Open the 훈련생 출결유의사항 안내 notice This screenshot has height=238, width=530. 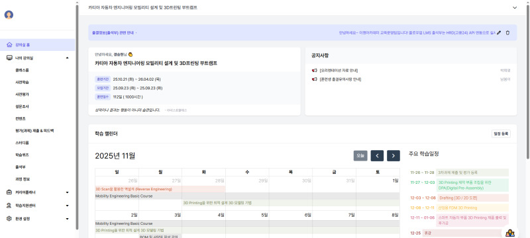[x=341, y=79]
